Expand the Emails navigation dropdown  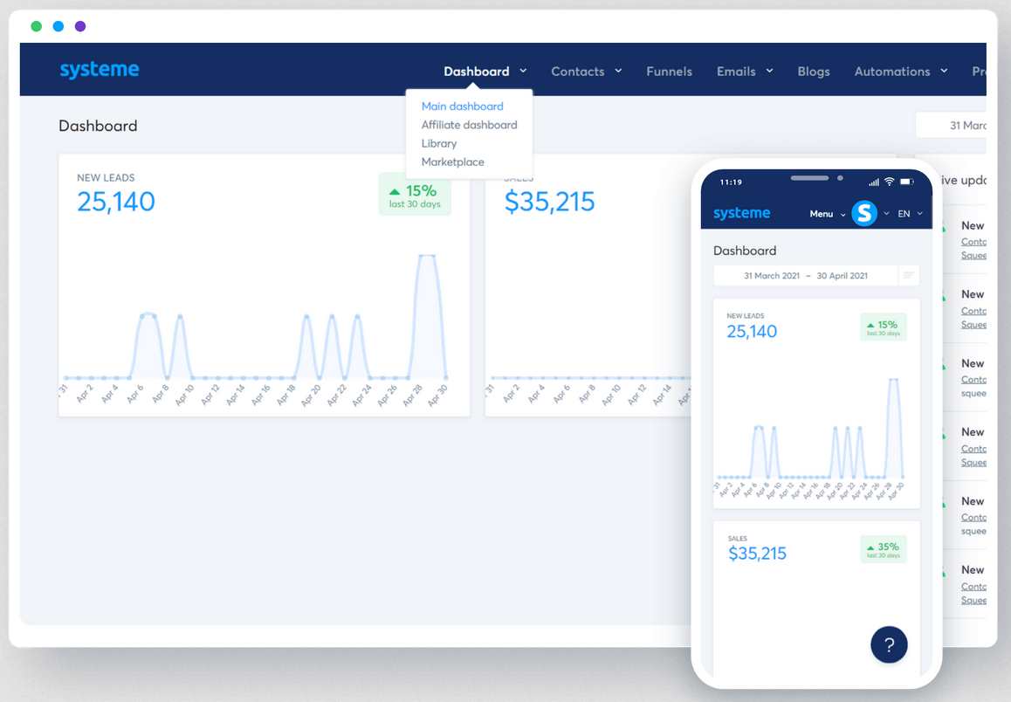pos(738,71)
